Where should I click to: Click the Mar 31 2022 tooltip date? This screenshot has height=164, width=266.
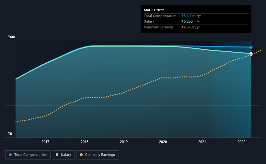(x=154, y=10)
